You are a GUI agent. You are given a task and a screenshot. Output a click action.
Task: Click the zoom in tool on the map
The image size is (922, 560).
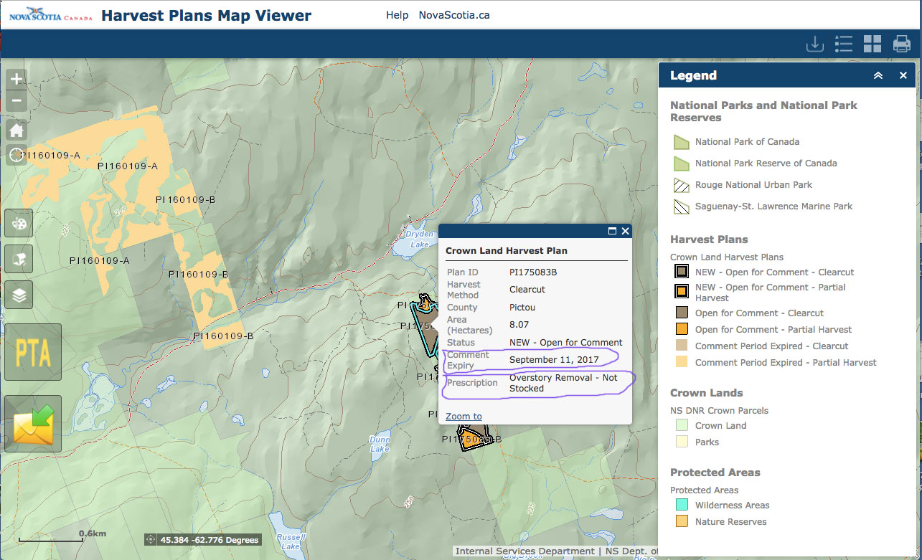pos(16,78)
